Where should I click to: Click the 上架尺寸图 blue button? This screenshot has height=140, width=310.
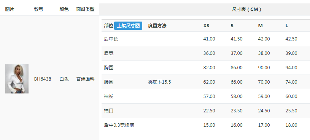pyautogui.click(x=128, y=26)
